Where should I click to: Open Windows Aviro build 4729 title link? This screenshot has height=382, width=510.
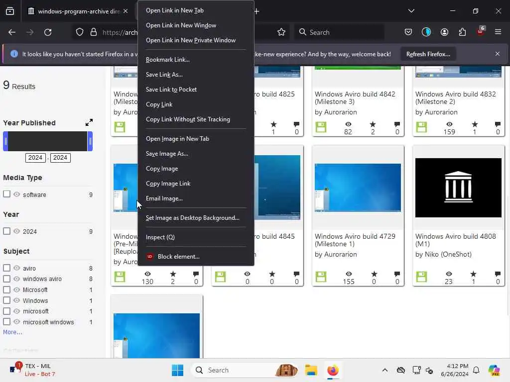[355, 240]
